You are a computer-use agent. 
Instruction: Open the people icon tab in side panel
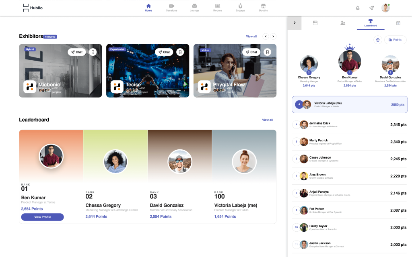pyautogui.click(x=343, y=23)
